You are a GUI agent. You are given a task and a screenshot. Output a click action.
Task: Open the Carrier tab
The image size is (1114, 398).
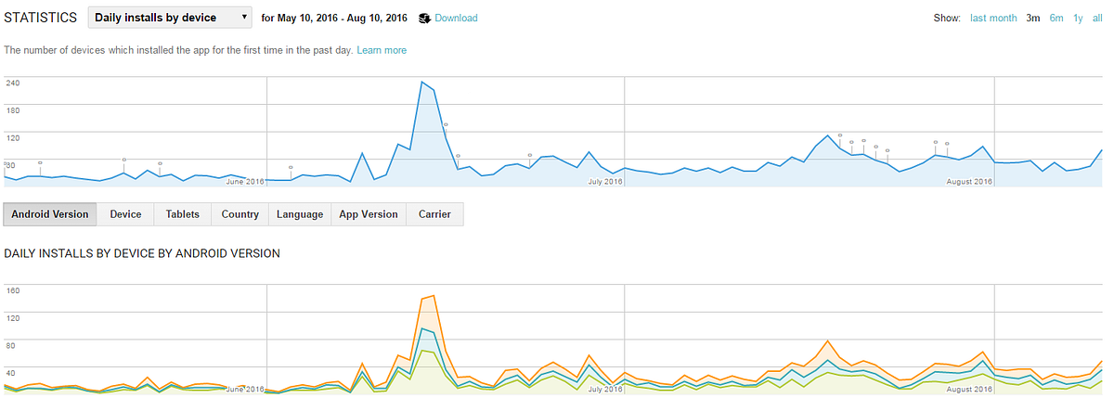(434, 214)
